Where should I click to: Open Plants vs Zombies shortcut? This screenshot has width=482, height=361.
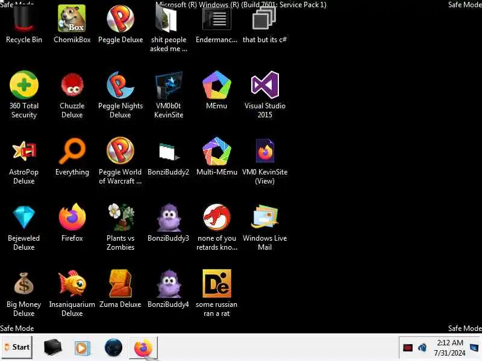[x=120, y=217]
